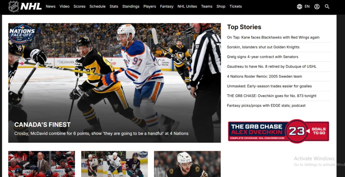Open the Bruins player thumbnail story

pyautogui.click(x=187, y=164)
